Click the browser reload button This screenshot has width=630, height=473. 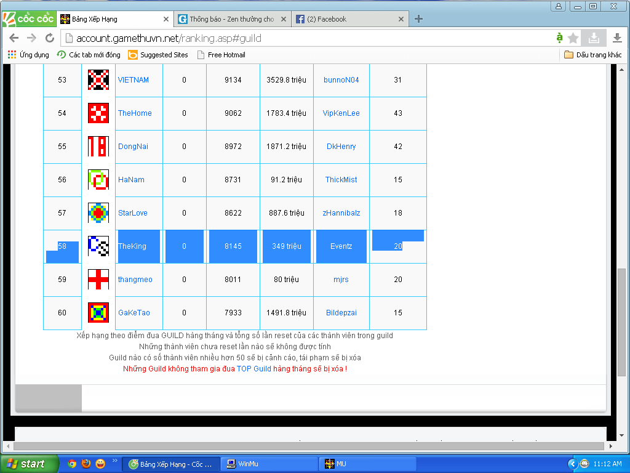[x=50, y=38]
